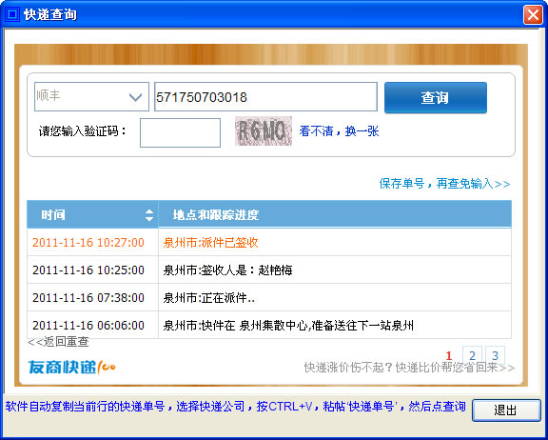Click the 验证码 verification code input box
548x440 pixels.
pos(180,132)
